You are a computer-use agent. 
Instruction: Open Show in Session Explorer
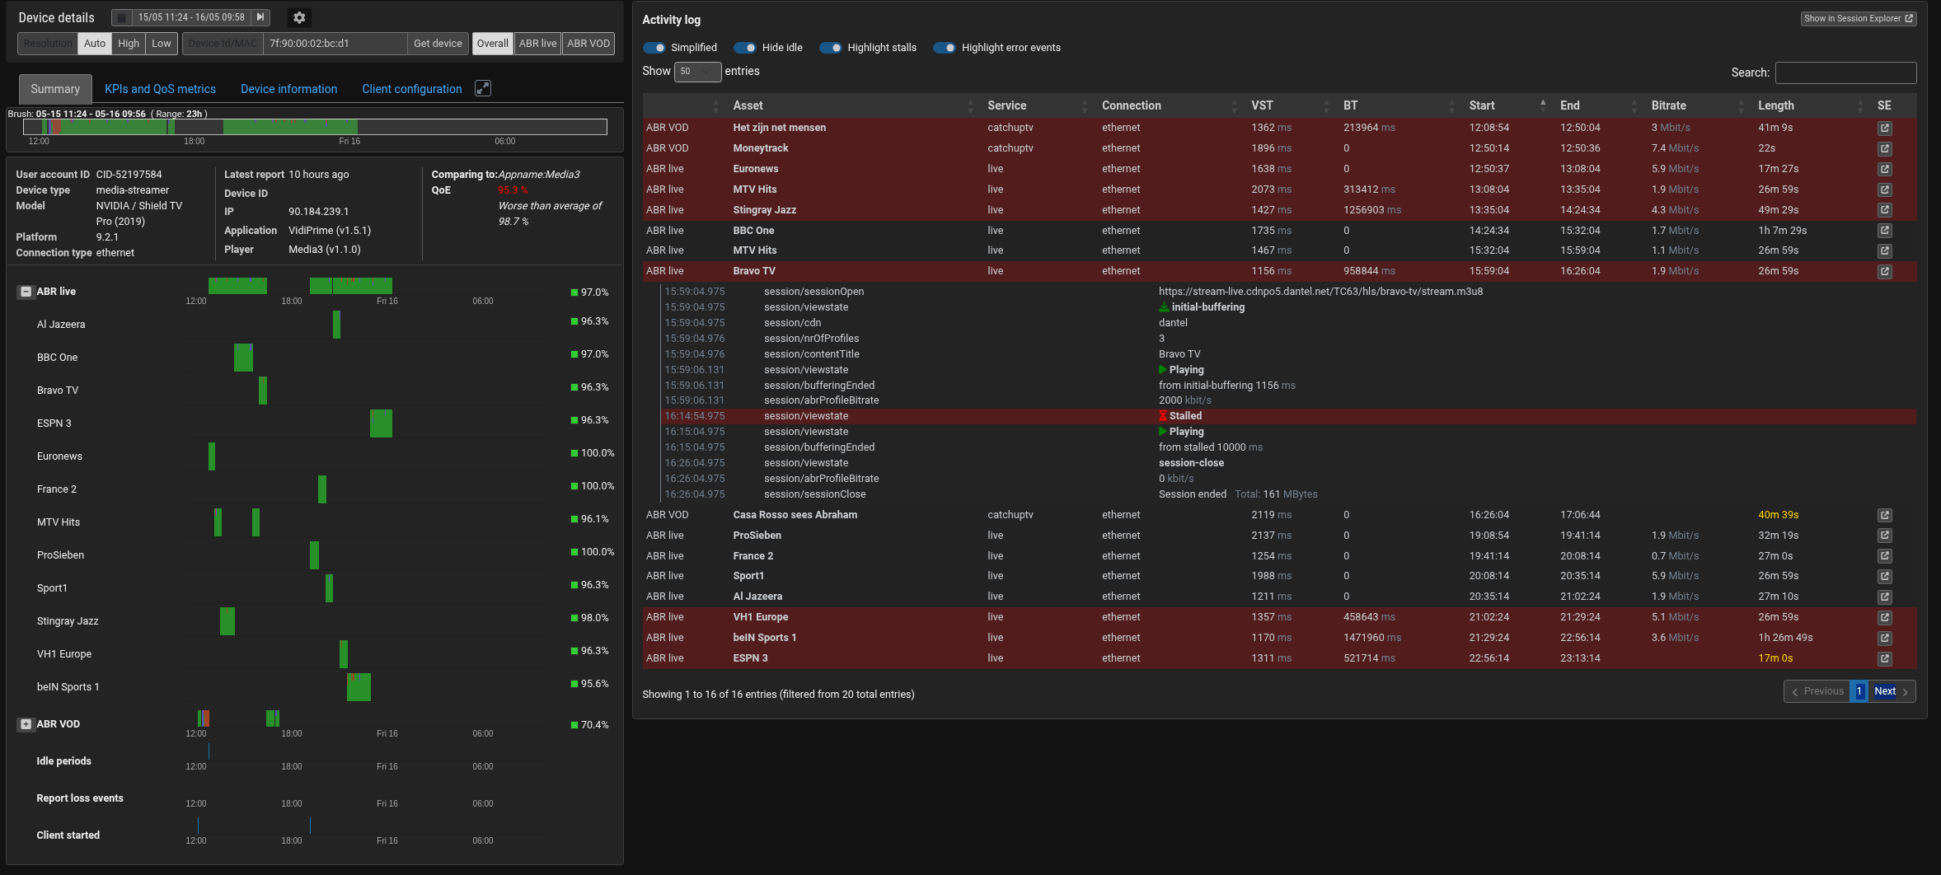click(1858, 17)
